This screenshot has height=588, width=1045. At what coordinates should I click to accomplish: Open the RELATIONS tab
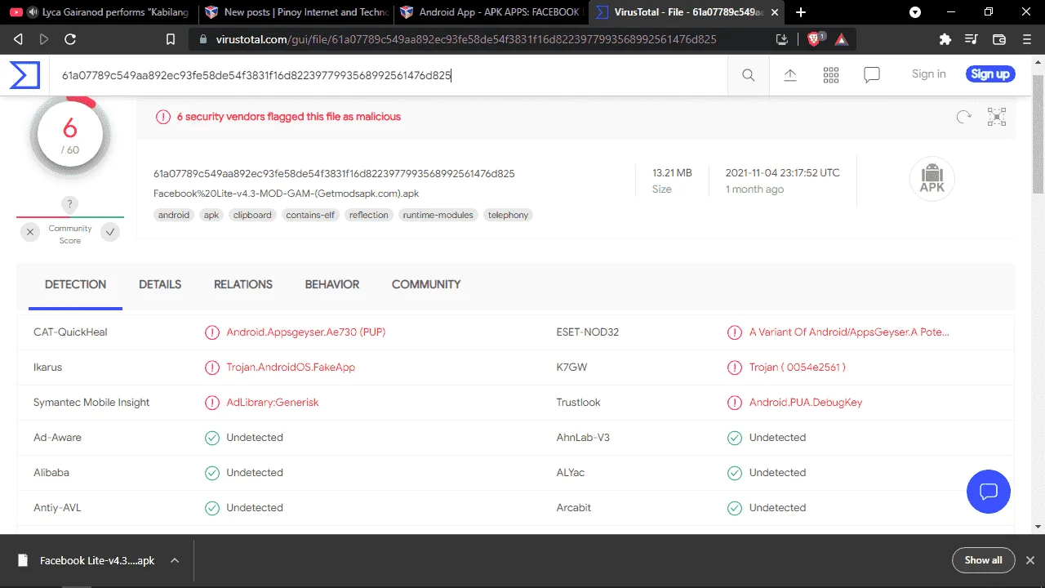(243, 284)
